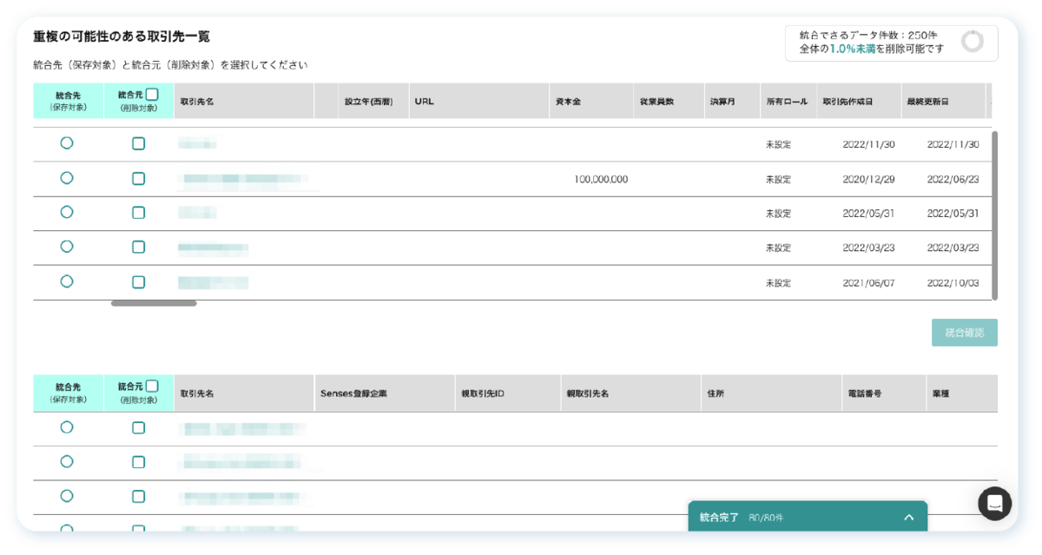Select 統合先 radio for 2022/11/30 row
This screenshot has width=1042, height=555.
(67, 143)
